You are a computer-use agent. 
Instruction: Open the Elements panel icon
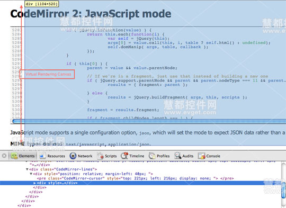tap(14, 156)
